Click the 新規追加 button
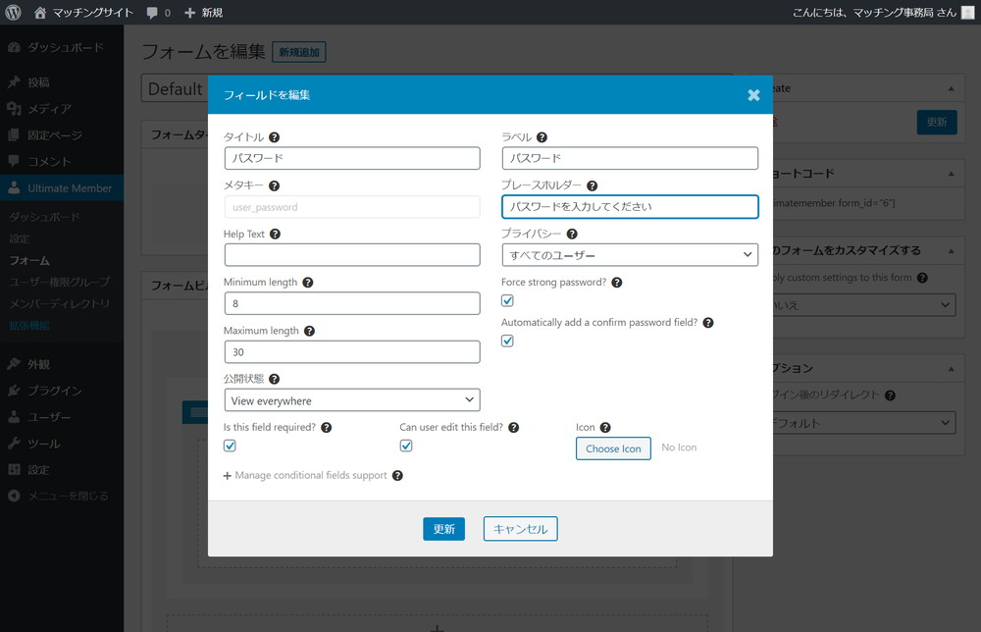Viewport: 981px width, 632px height. coord(299,52)
